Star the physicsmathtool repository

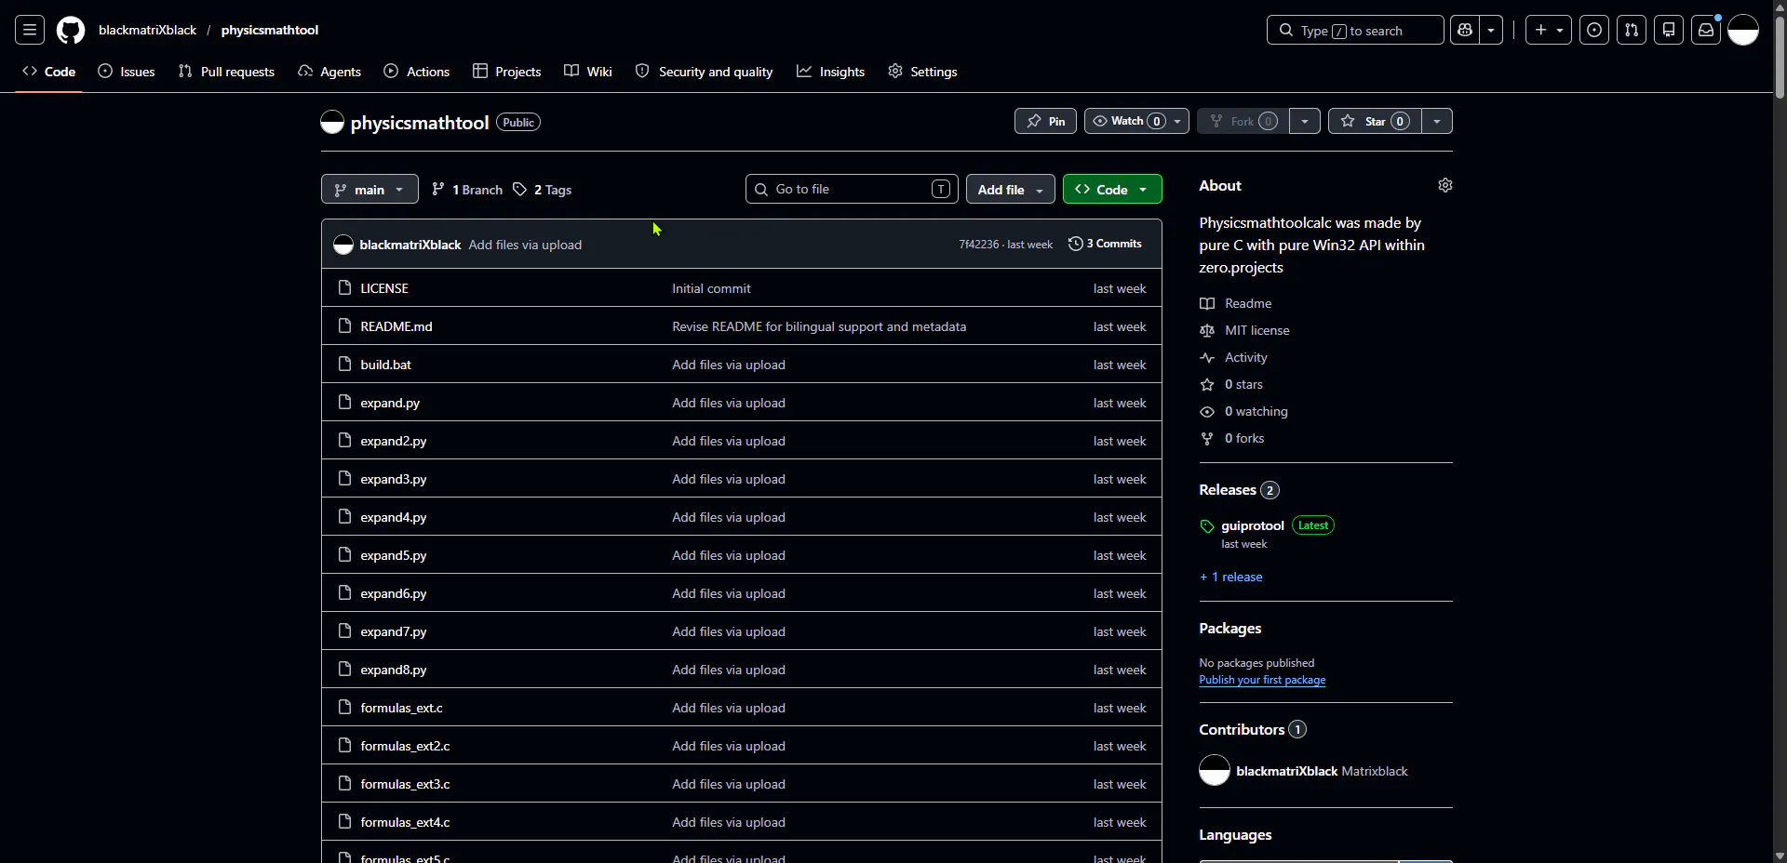point(1375,121)
